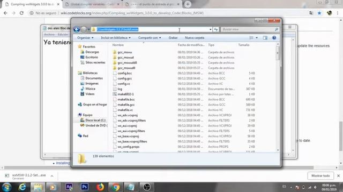
Task: Sort files by Fecha de modificación column
Action: [191, 45]
